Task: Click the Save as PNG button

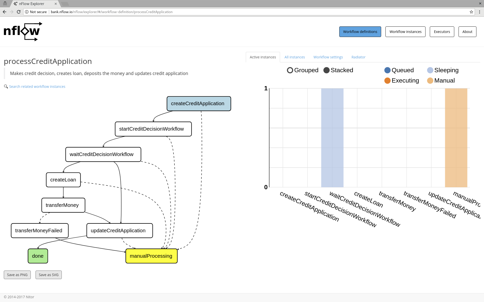Action: (x=17, y=275)
